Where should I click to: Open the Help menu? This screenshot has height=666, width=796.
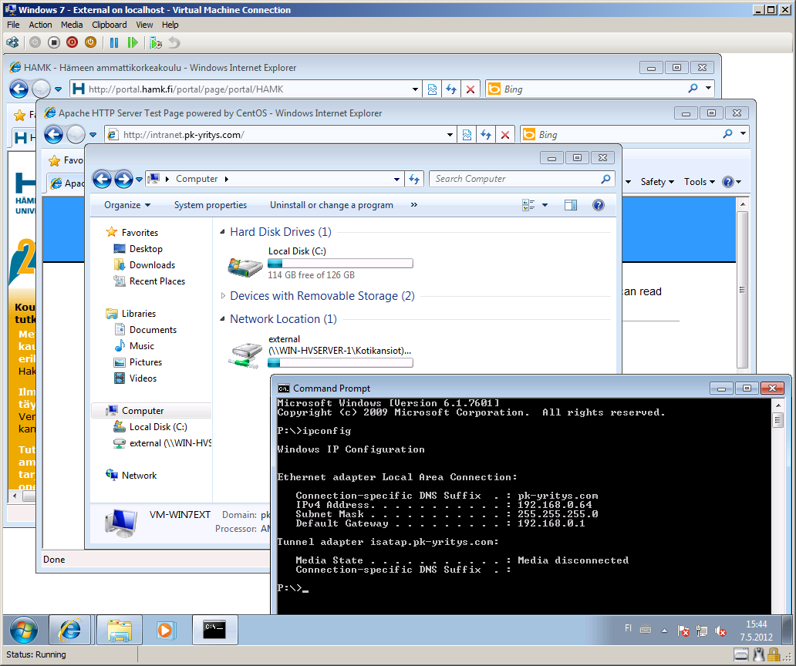coord(170,25)
